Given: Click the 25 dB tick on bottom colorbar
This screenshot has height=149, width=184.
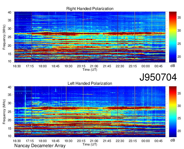Looking at the screenshot, I should point(179,118).
